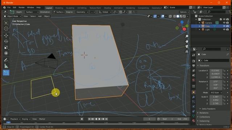Image resolution: width=232 pixels, height=130 pixels.
Task: Open the timeline Playback menu
Action: [15, 119]
